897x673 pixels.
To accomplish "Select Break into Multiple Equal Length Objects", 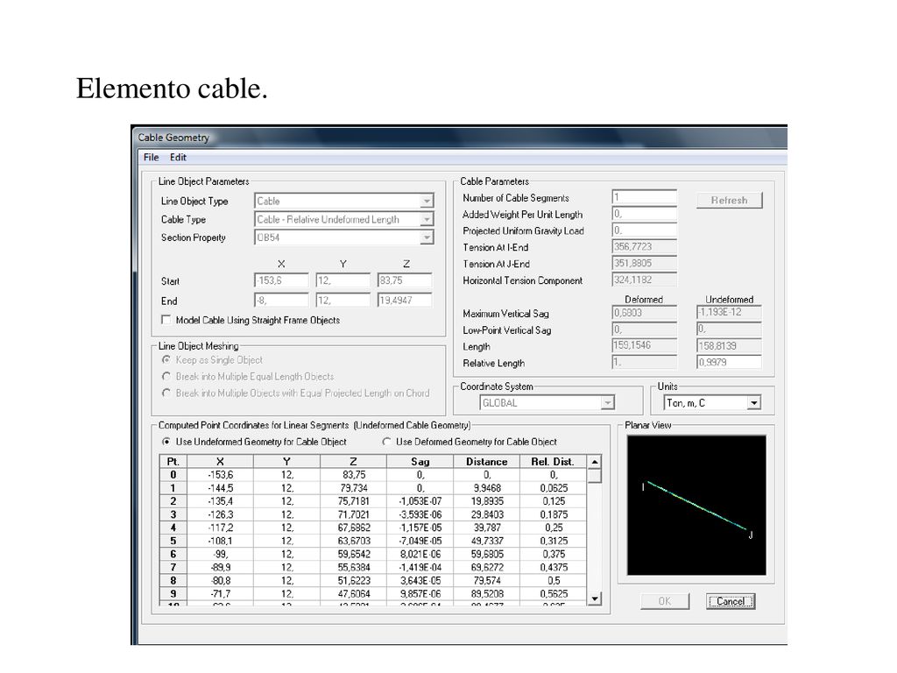I will tap(166, 377).
